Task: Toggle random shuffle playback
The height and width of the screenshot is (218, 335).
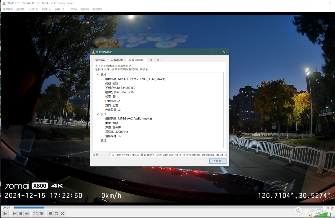Action: [62, 214]
